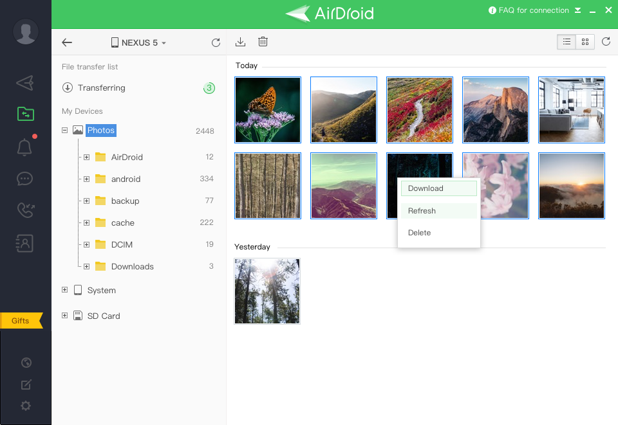This screenshot has height=425, width=618.
Task: Open the notifications bell icon
Action: 24,147
